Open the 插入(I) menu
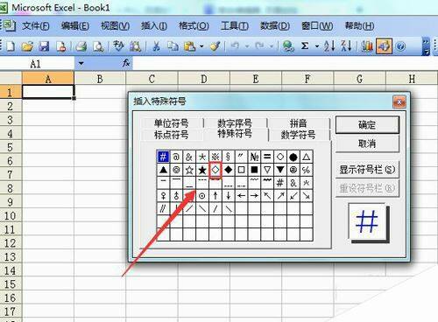 coord(154,26)
